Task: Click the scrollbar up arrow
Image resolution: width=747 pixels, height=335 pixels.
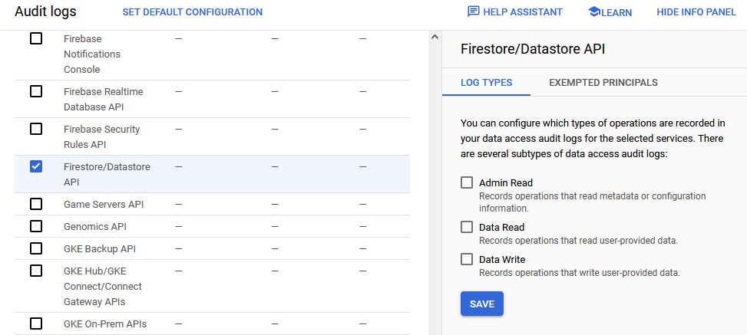Action: pyautogui.click(x=435, y=37)
